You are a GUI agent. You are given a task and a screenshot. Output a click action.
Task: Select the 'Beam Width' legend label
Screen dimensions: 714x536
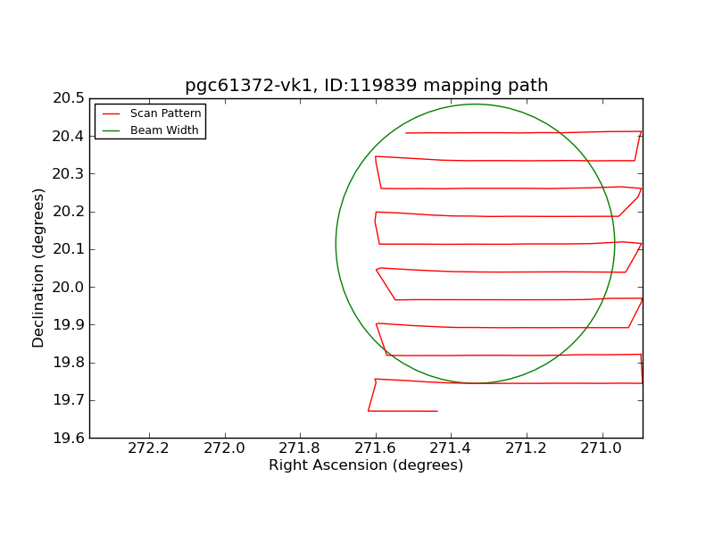tap(164, 130)
